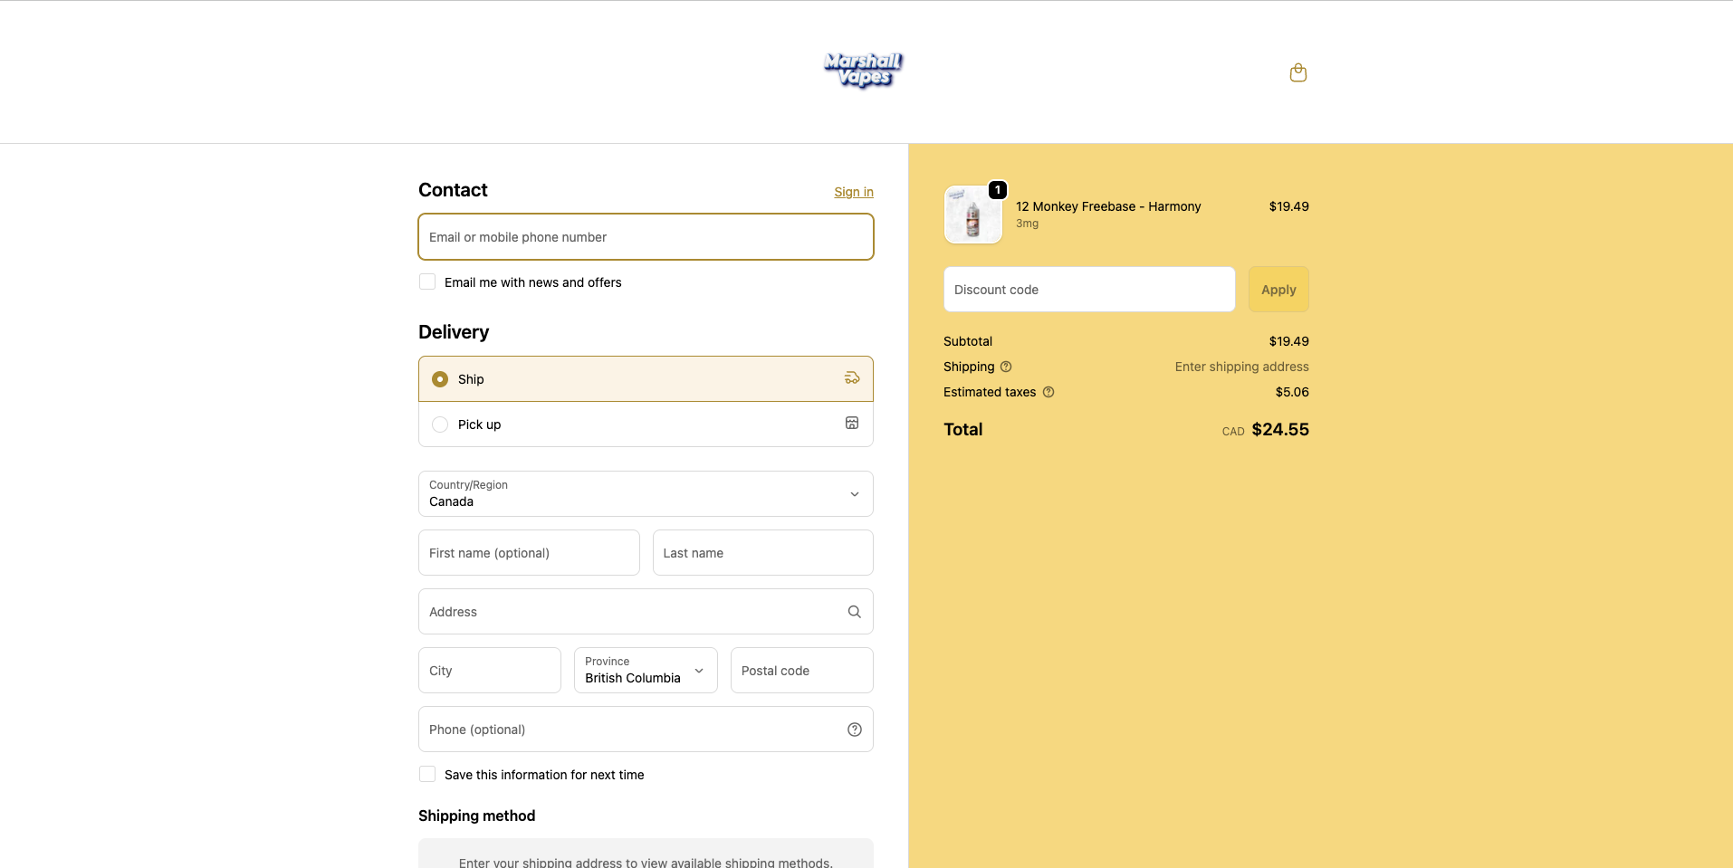This screenshot has height=868, width=1733.
Task: Click the 12 Monkey Freebase product thumbnail
Action: coord(972,215)
